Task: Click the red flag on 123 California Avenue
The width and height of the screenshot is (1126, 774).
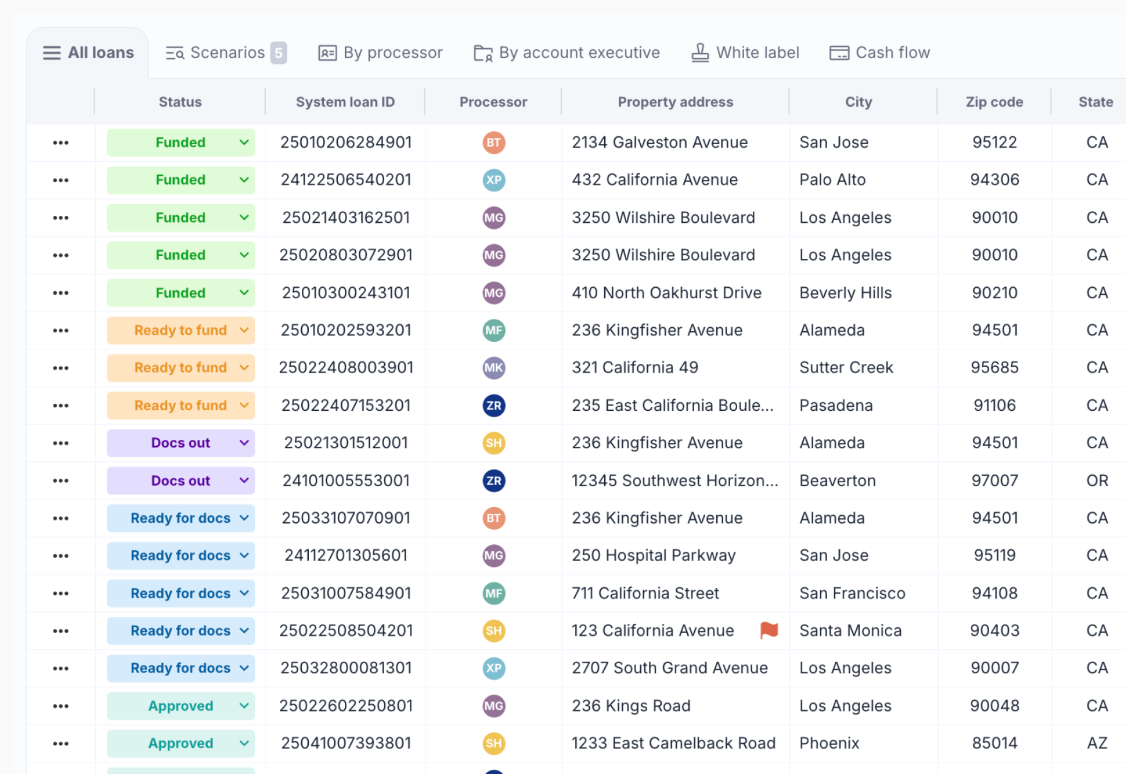Action: (x=769, y=630)
